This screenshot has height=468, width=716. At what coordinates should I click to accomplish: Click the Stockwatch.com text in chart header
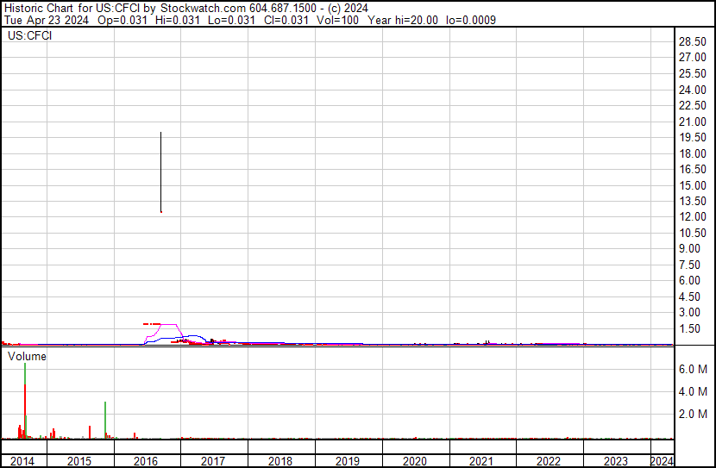click(x=204, y=8)
